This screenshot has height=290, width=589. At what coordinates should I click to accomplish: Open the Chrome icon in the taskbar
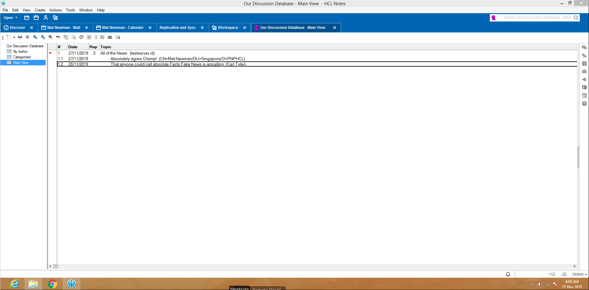[x=52, y=284]
